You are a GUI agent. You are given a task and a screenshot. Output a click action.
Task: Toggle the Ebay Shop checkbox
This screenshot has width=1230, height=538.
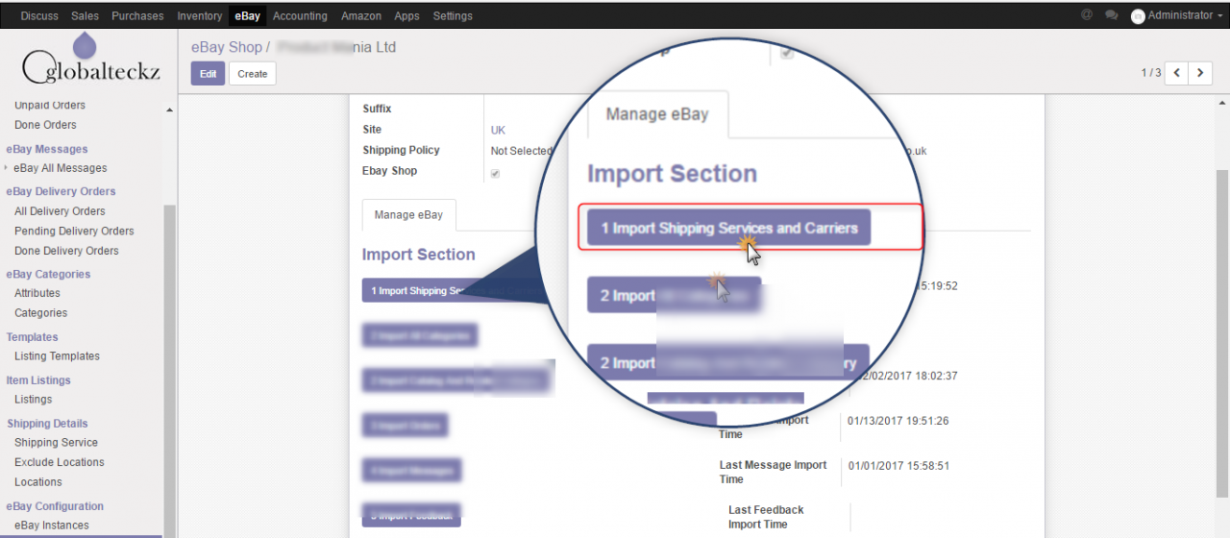click(x=495, y=173)
